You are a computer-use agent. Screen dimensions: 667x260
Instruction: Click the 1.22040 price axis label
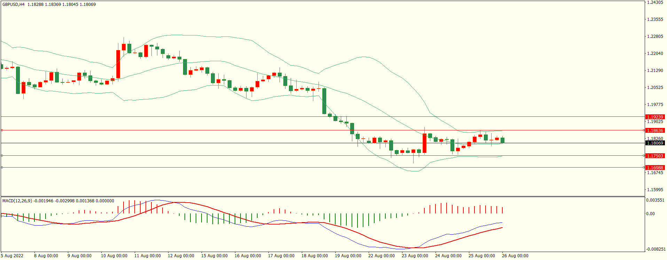pos(655,54)
